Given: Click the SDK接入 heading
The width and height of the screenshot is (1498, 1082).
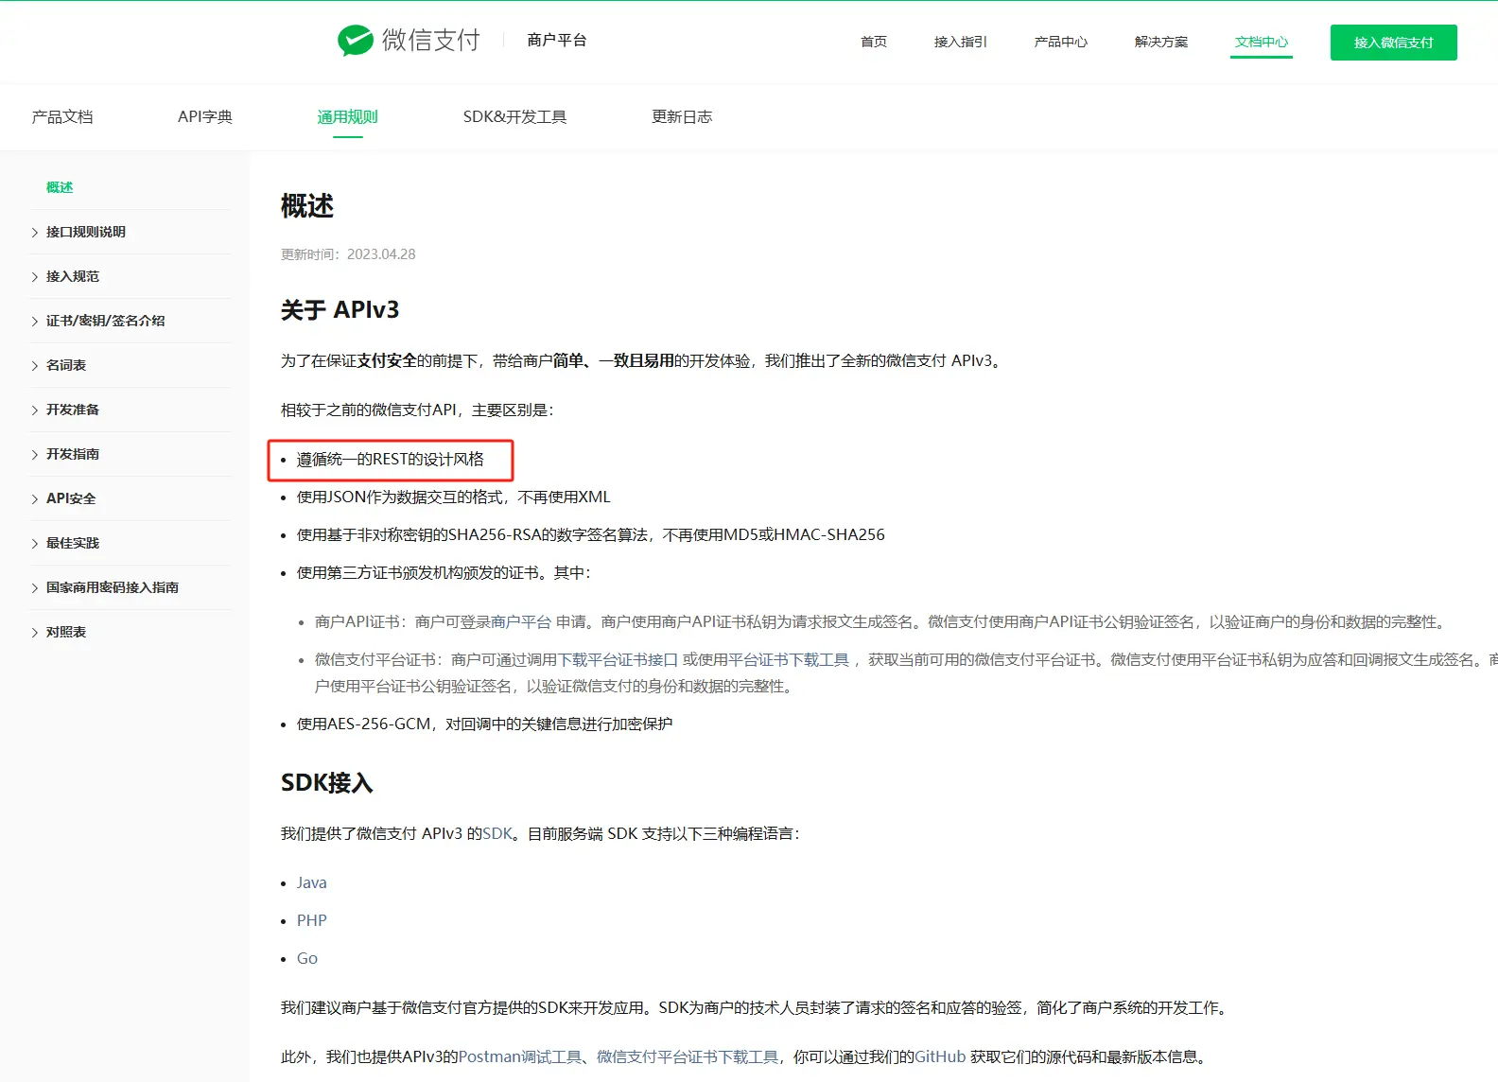Looking at the screenshot, I should coord(327,782).
